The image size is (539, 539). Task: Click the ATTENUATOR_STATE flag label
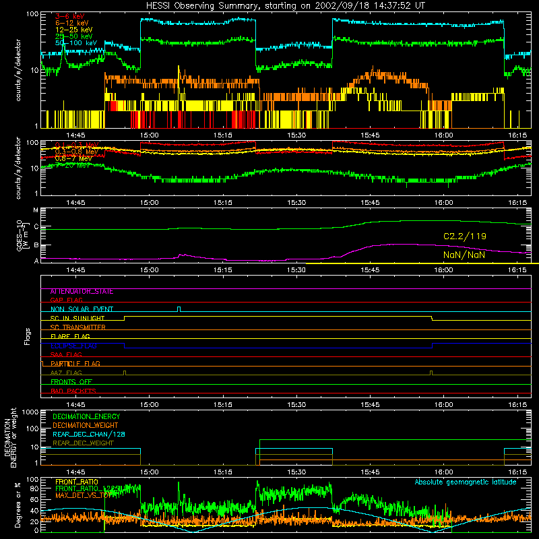tap(82, 292)
